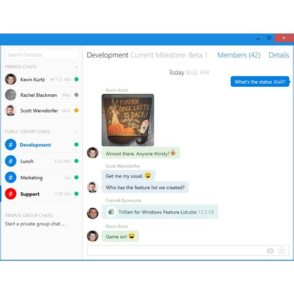The height and width of the screenshot is (294, 294).
Task: Open the Details panel link
Action: point(278,55)
